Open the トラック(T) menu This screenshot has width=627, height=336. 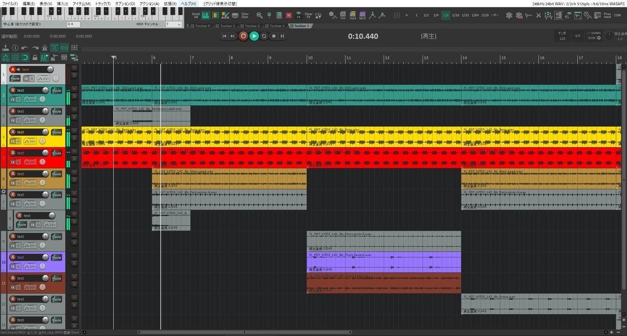pos(103,4)
